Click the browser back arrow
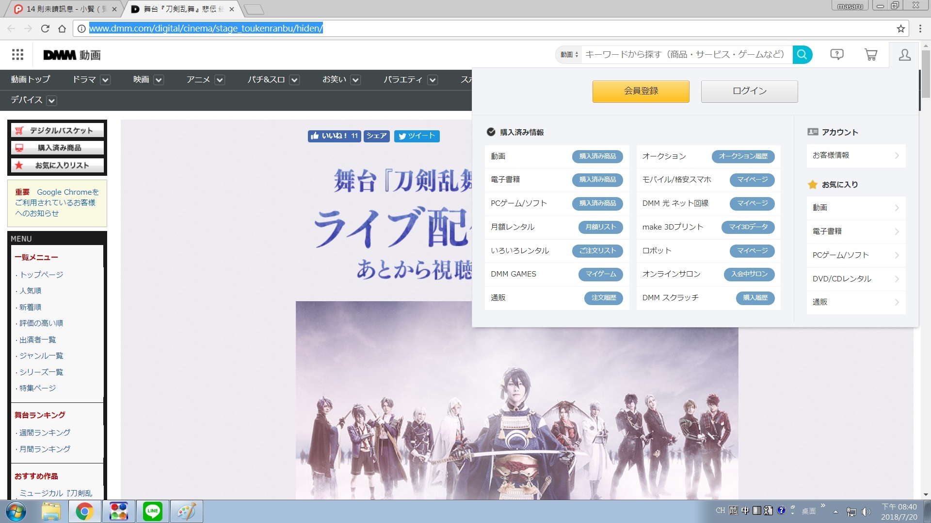This screenshot has width=931, height=523. (x=11, y=29)
